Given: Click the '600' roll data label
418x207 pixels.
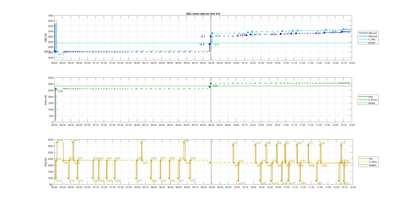Looking at the screenshot, I should 299,143.
